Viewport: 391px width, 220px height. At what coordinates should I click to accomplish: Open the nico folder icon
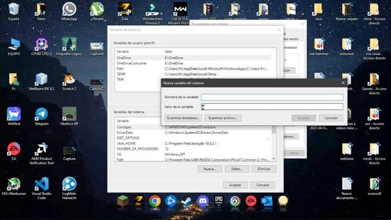pos(319,11)
